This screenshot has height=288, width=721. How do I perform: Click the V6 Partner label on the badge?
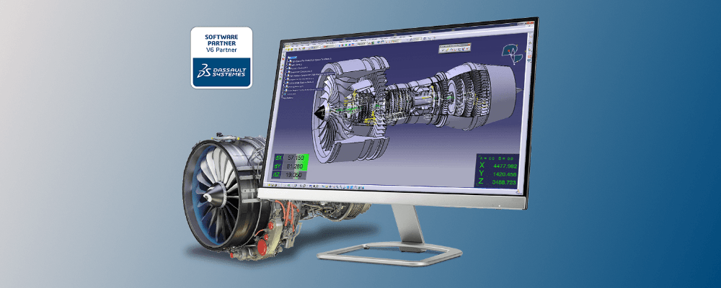221,50
